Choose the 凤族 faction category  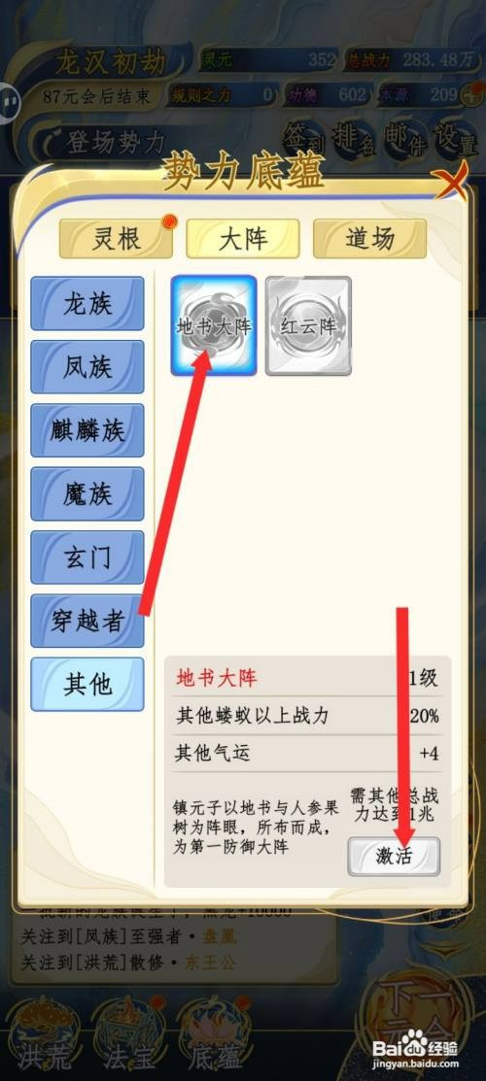(87, 367)
